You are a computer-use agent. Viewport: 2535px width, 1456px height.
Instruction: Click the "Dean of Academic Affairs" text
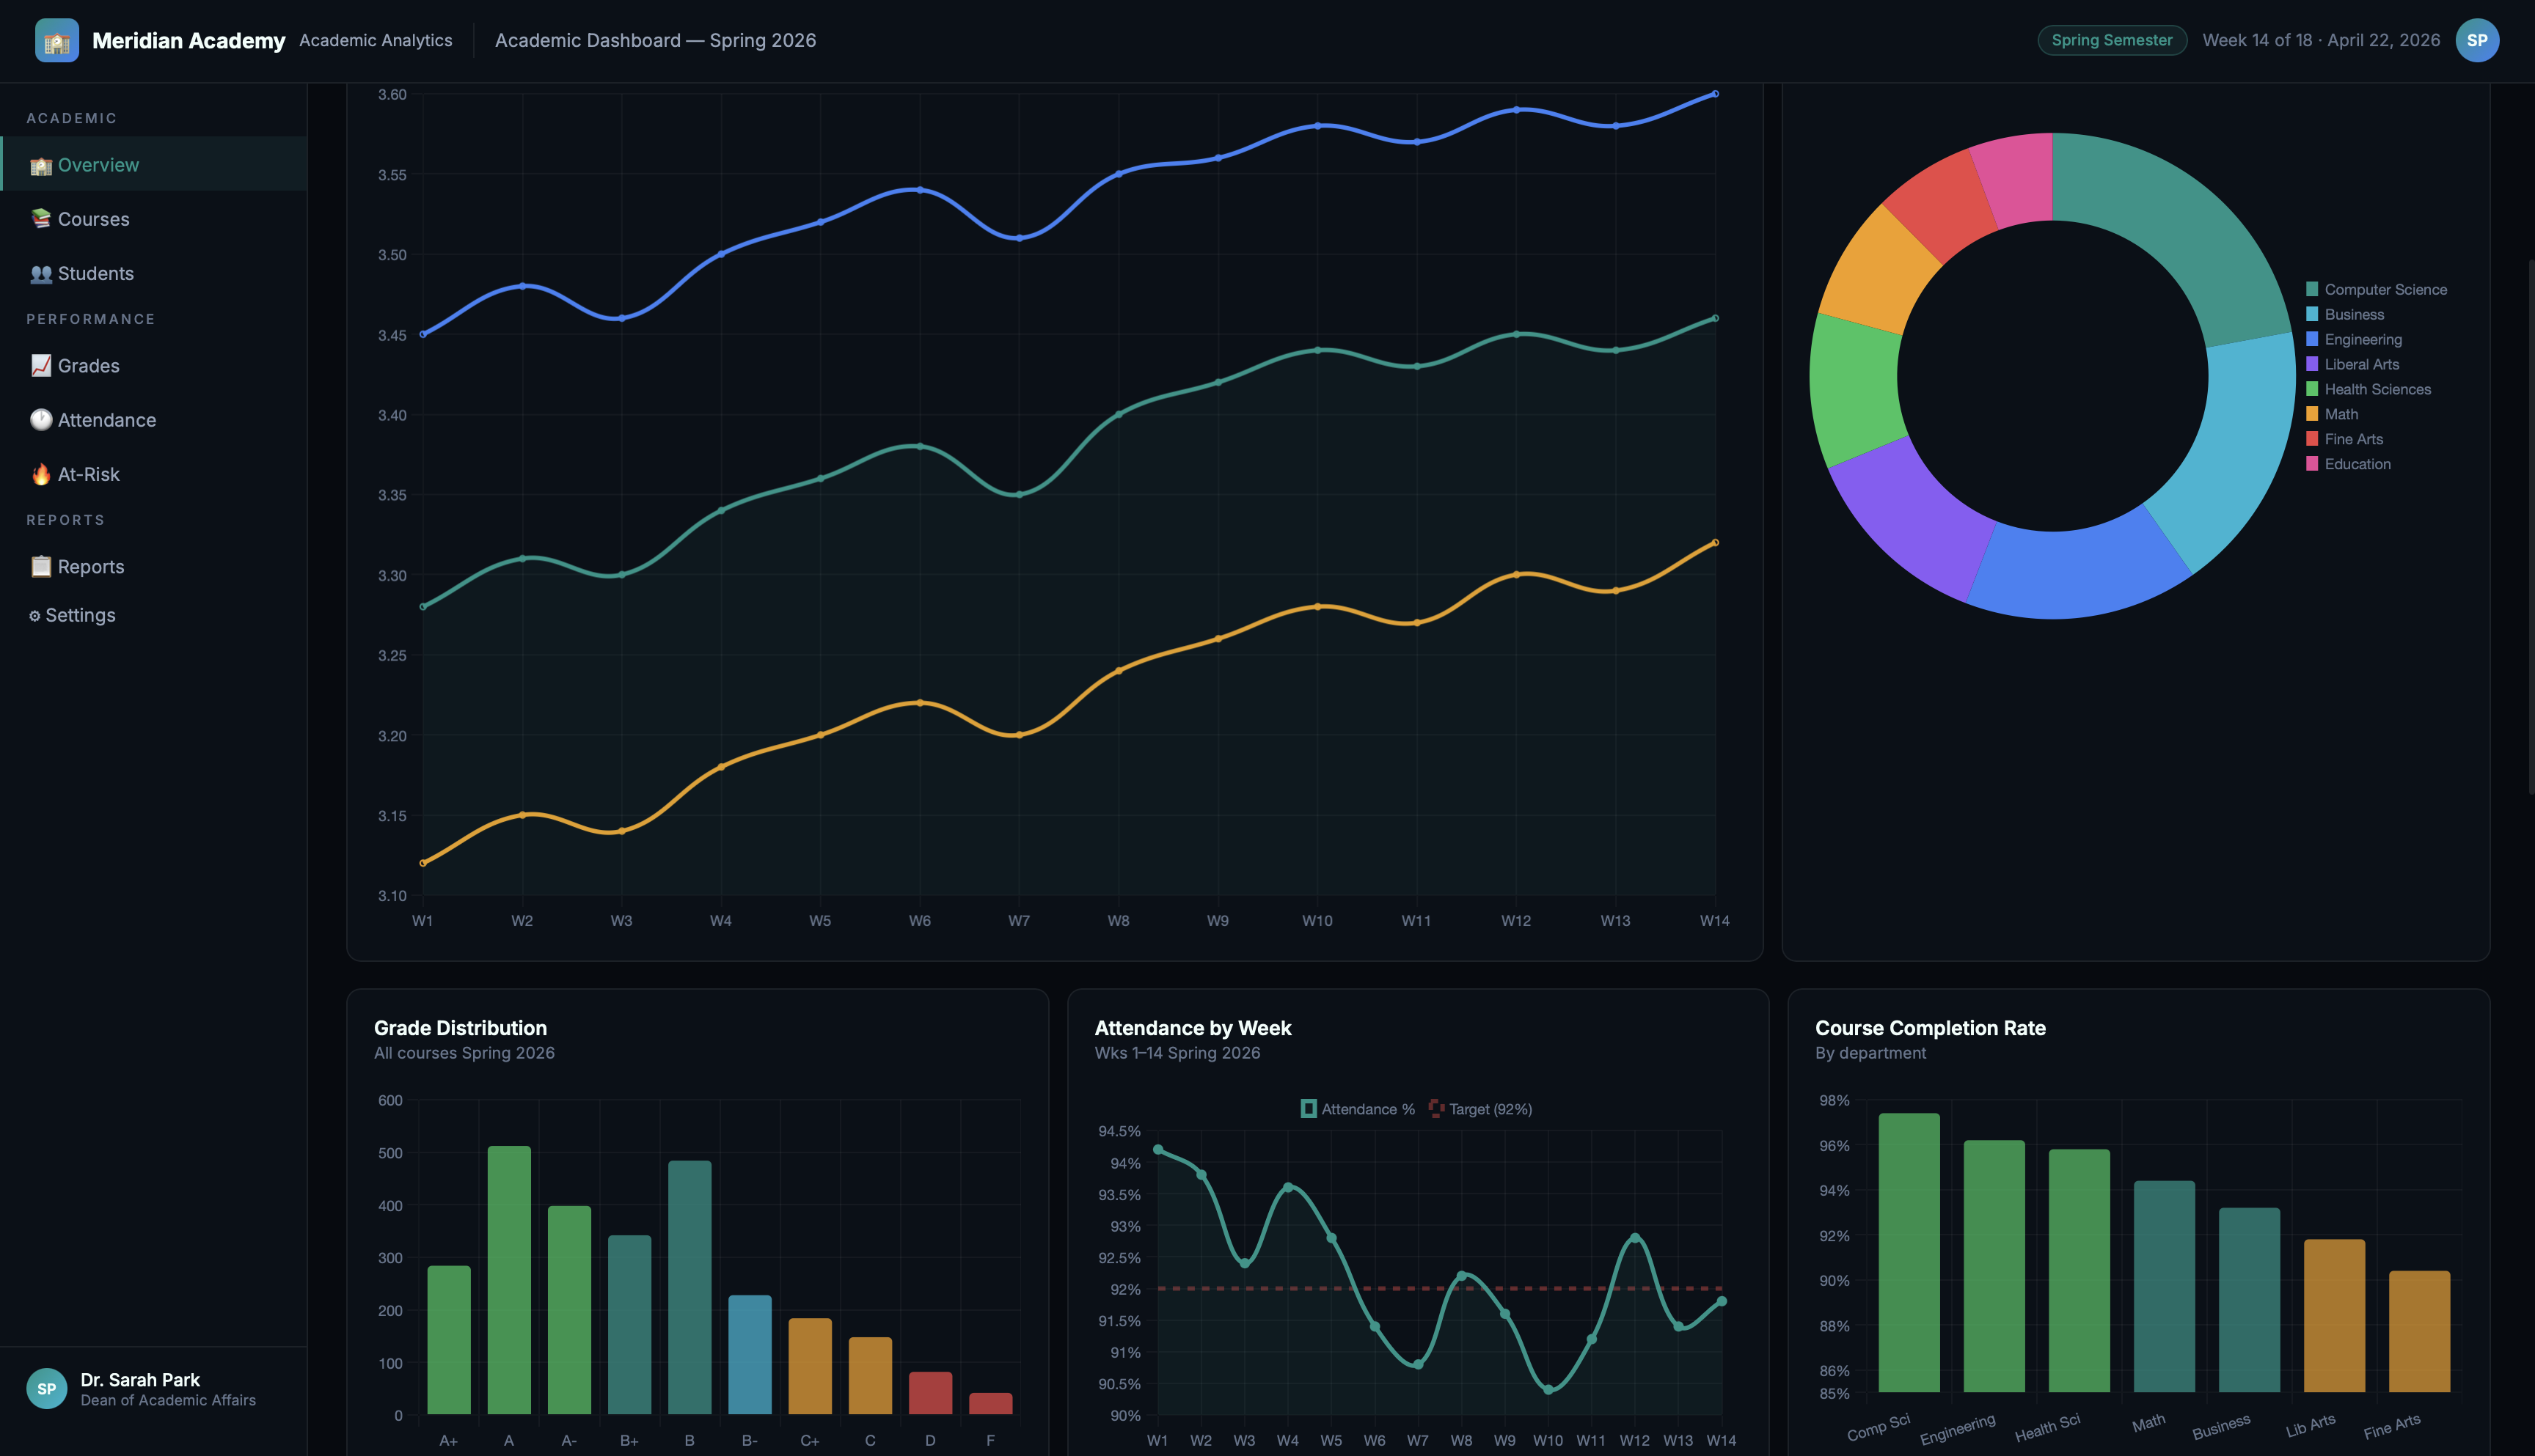point(168,1400)
